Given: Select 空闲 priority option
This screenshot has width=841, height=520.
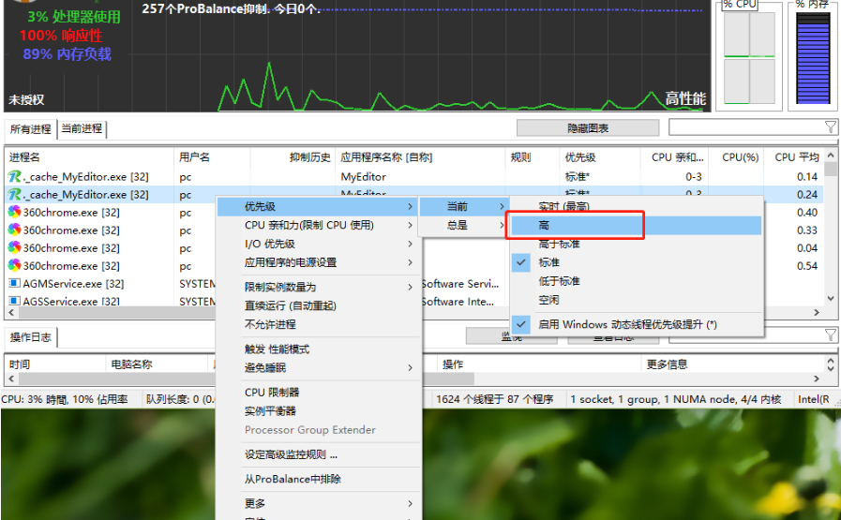Looking at the screenshot, I should pyautogui.click(x=635, y=300).
